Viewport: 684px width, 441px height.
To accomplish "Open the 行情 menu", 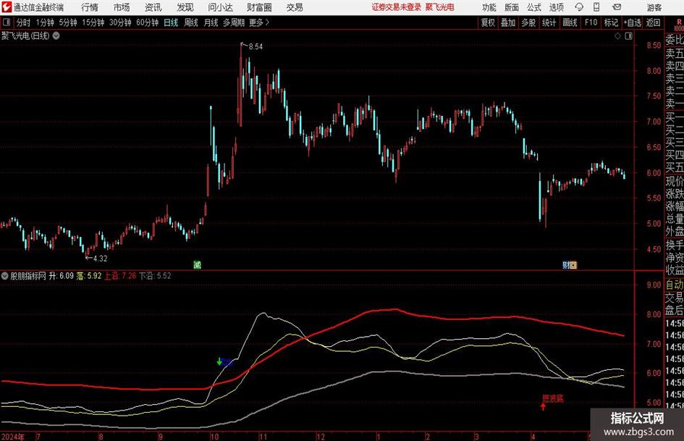I will tap(90, 7).
